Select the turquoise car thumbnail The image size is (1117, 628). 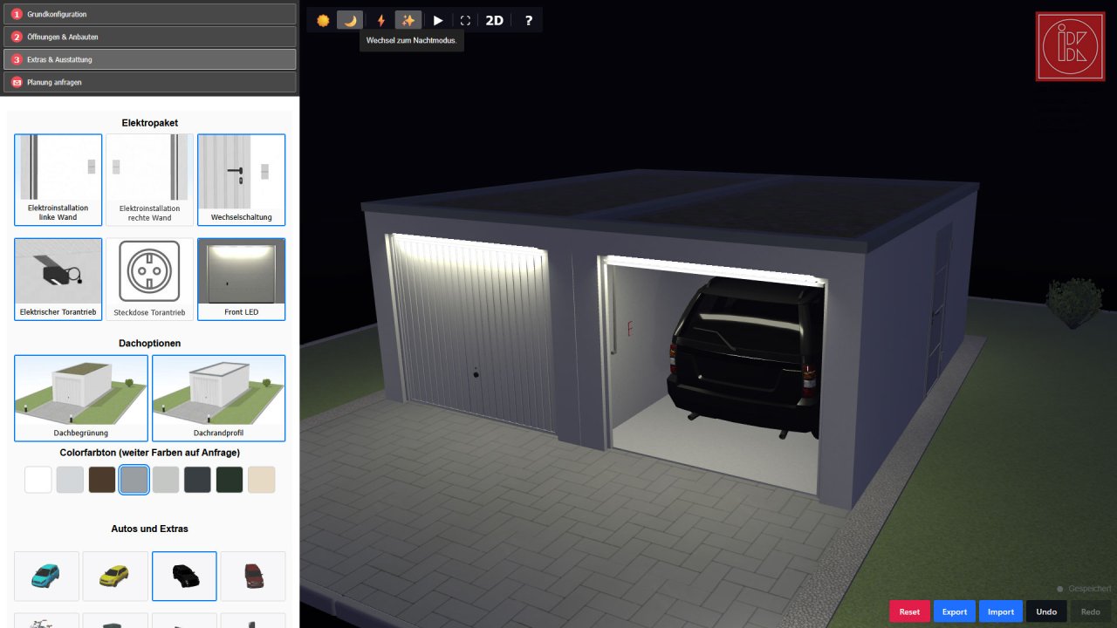(47, 576)
